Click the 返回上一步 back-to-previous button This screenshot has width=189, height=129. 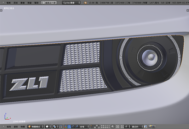pos(49,3)
